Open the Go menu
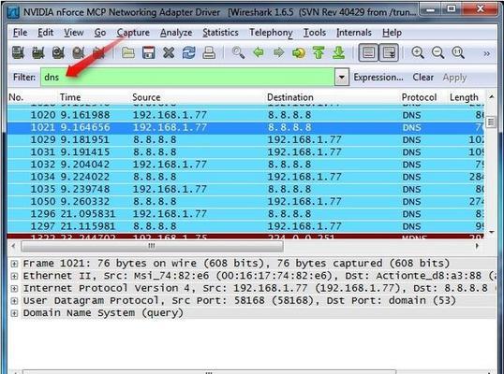 (100, 33)
